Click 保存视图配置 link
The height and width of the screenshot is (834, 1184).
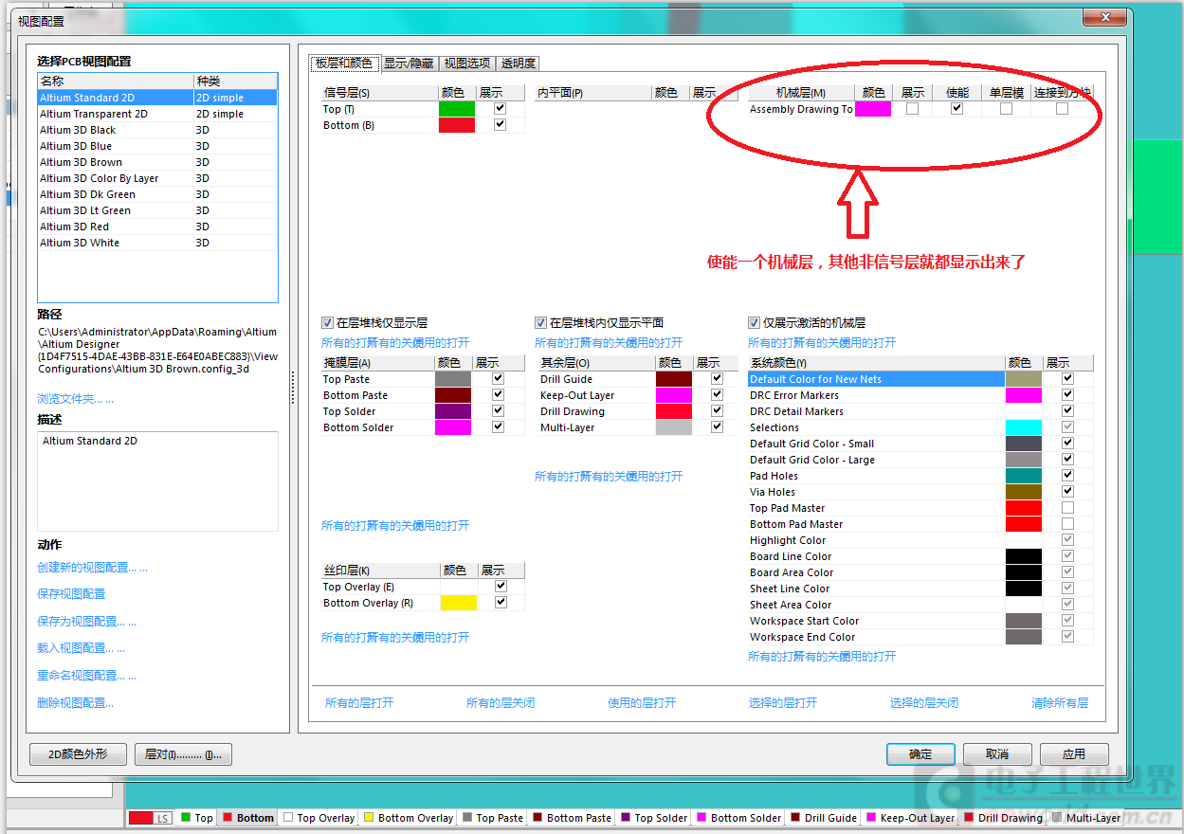[x=71, y=594]
